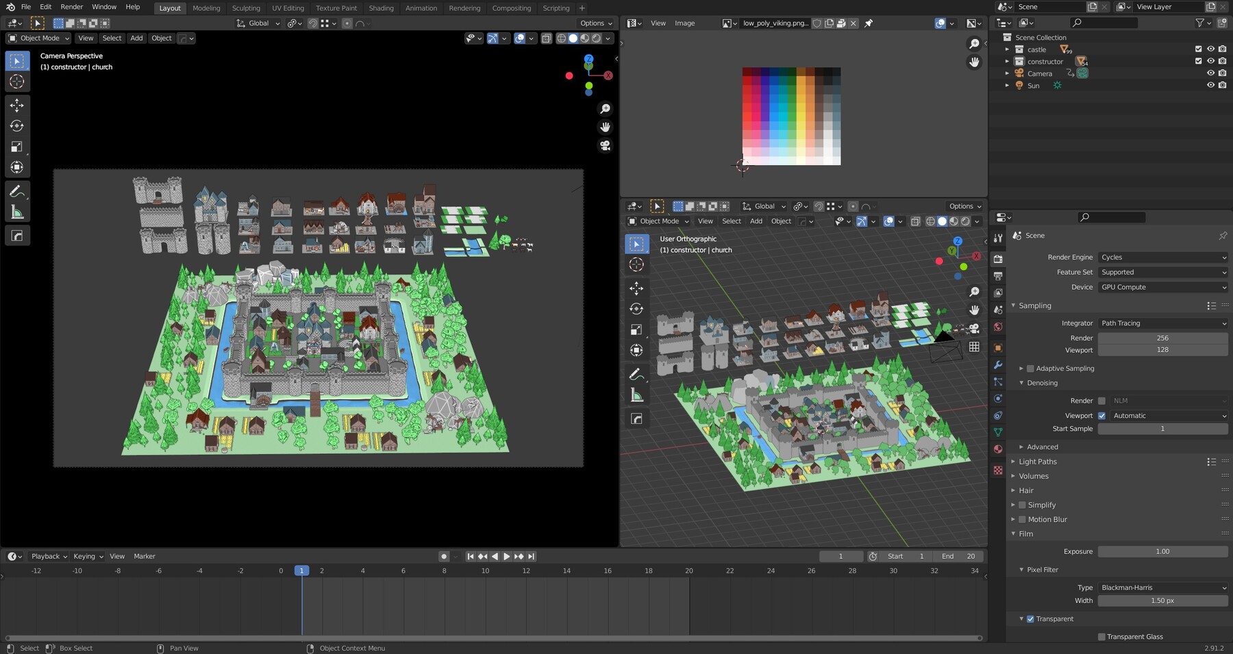
Task: Click the Exposure slider in the Film panel
Action: 1162,551
